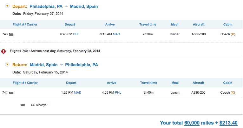Viewport: 243px width, 128px height.
Task: Click the (X) fare class on flight 741
Action: point(233,92)
